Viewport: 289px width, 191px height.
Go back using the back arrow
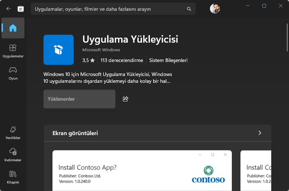coord(9,9)
